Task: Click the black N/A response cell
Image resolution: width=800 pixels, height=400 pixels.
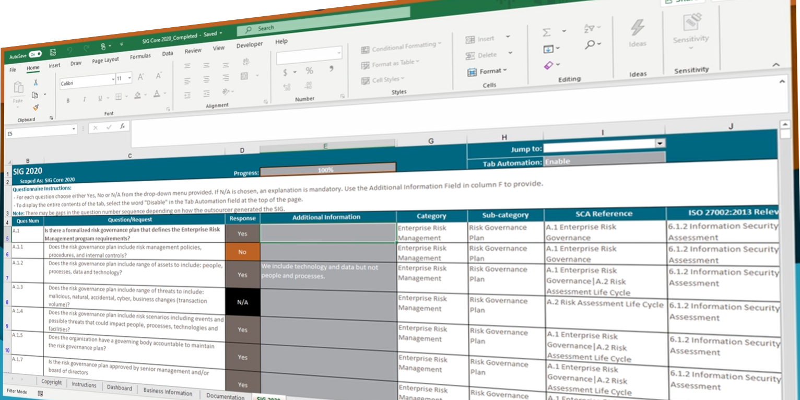Action: click(242, 302)
